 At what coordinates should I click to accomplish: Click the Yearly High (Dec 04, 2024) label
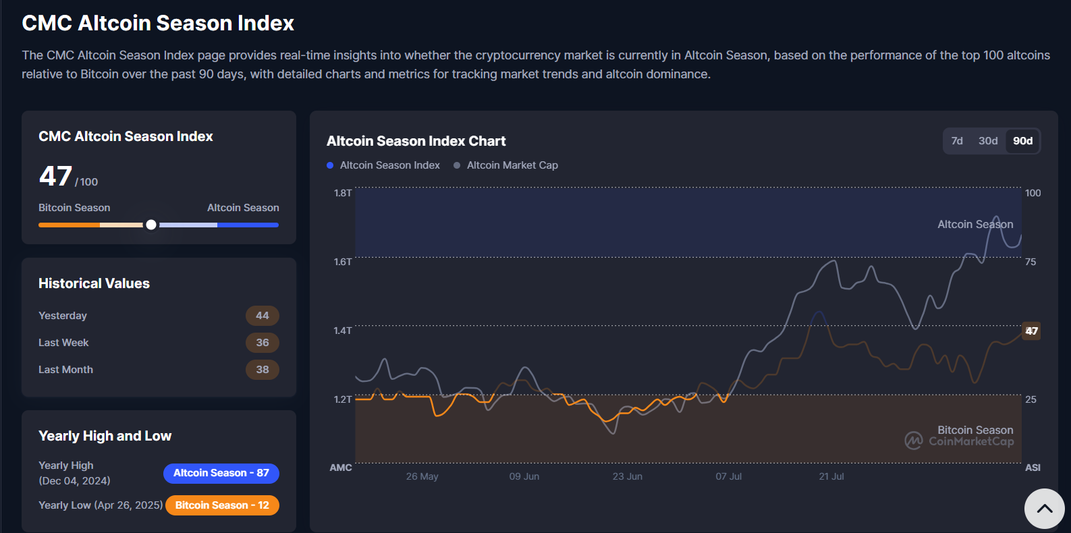(x=74, y=473)
